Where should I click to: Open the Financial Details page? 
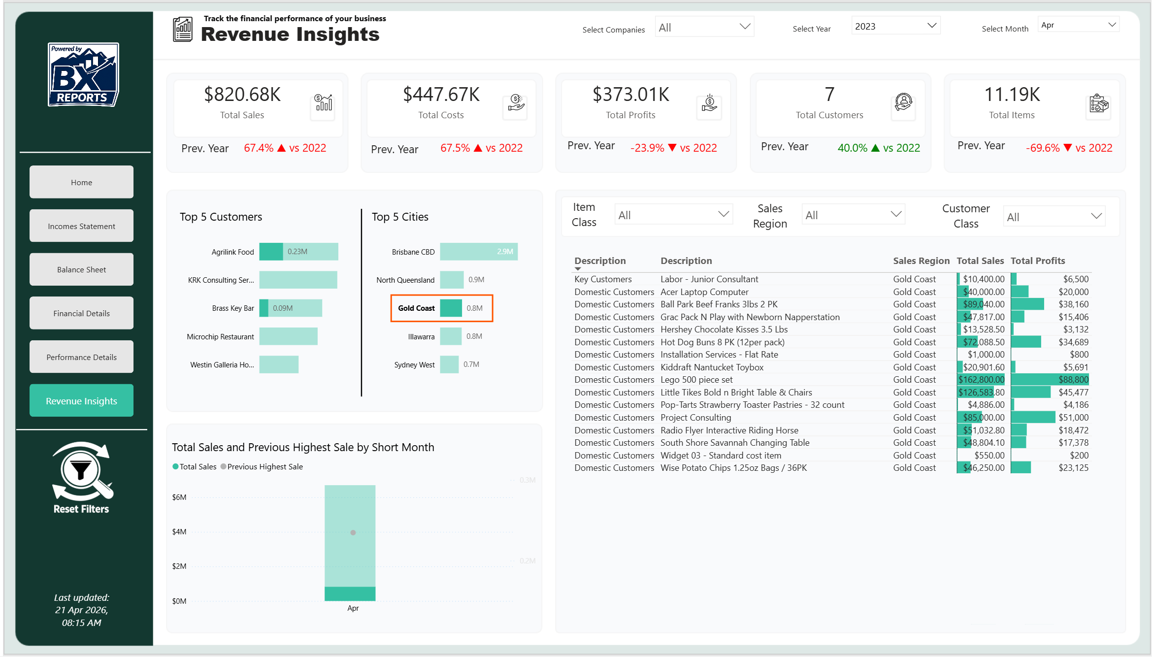coord(81,313)
